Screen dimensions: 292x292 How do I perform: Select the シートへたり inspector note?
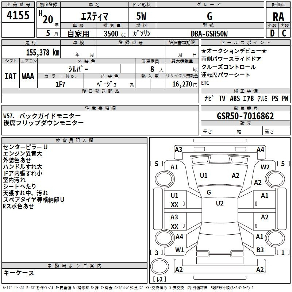click(x=20, y=187)
